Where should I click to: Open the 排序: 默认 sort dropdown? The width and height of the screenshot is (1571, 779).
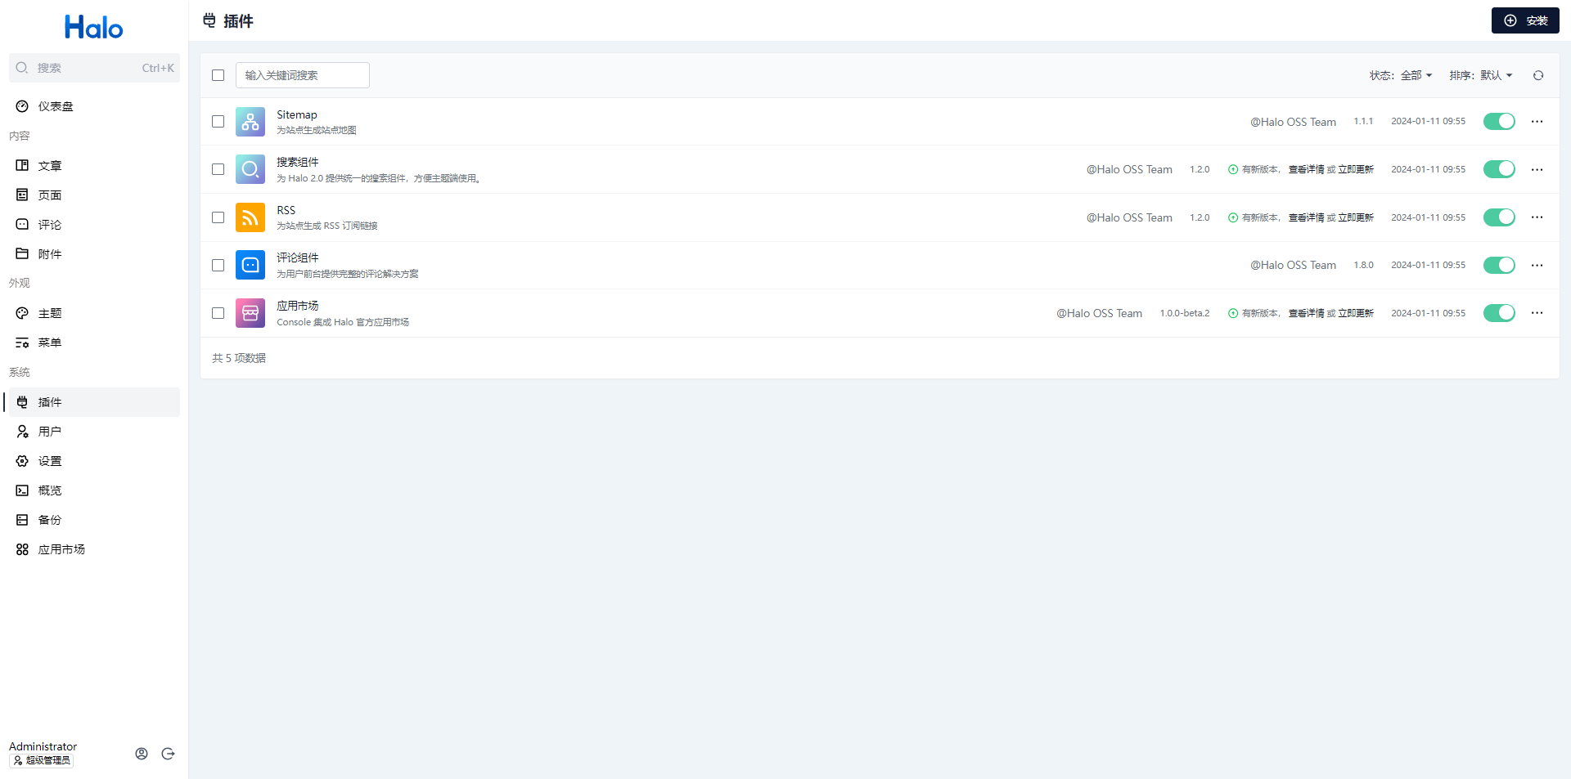point(1481,75)
